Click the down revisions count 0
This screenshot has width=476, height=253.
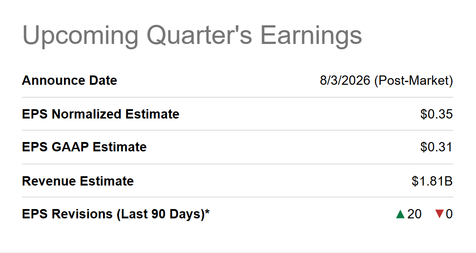coord(449,214)
